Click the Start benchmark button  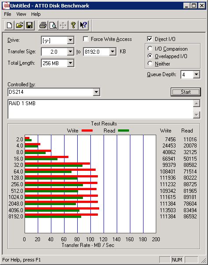(x=186, y=92)
